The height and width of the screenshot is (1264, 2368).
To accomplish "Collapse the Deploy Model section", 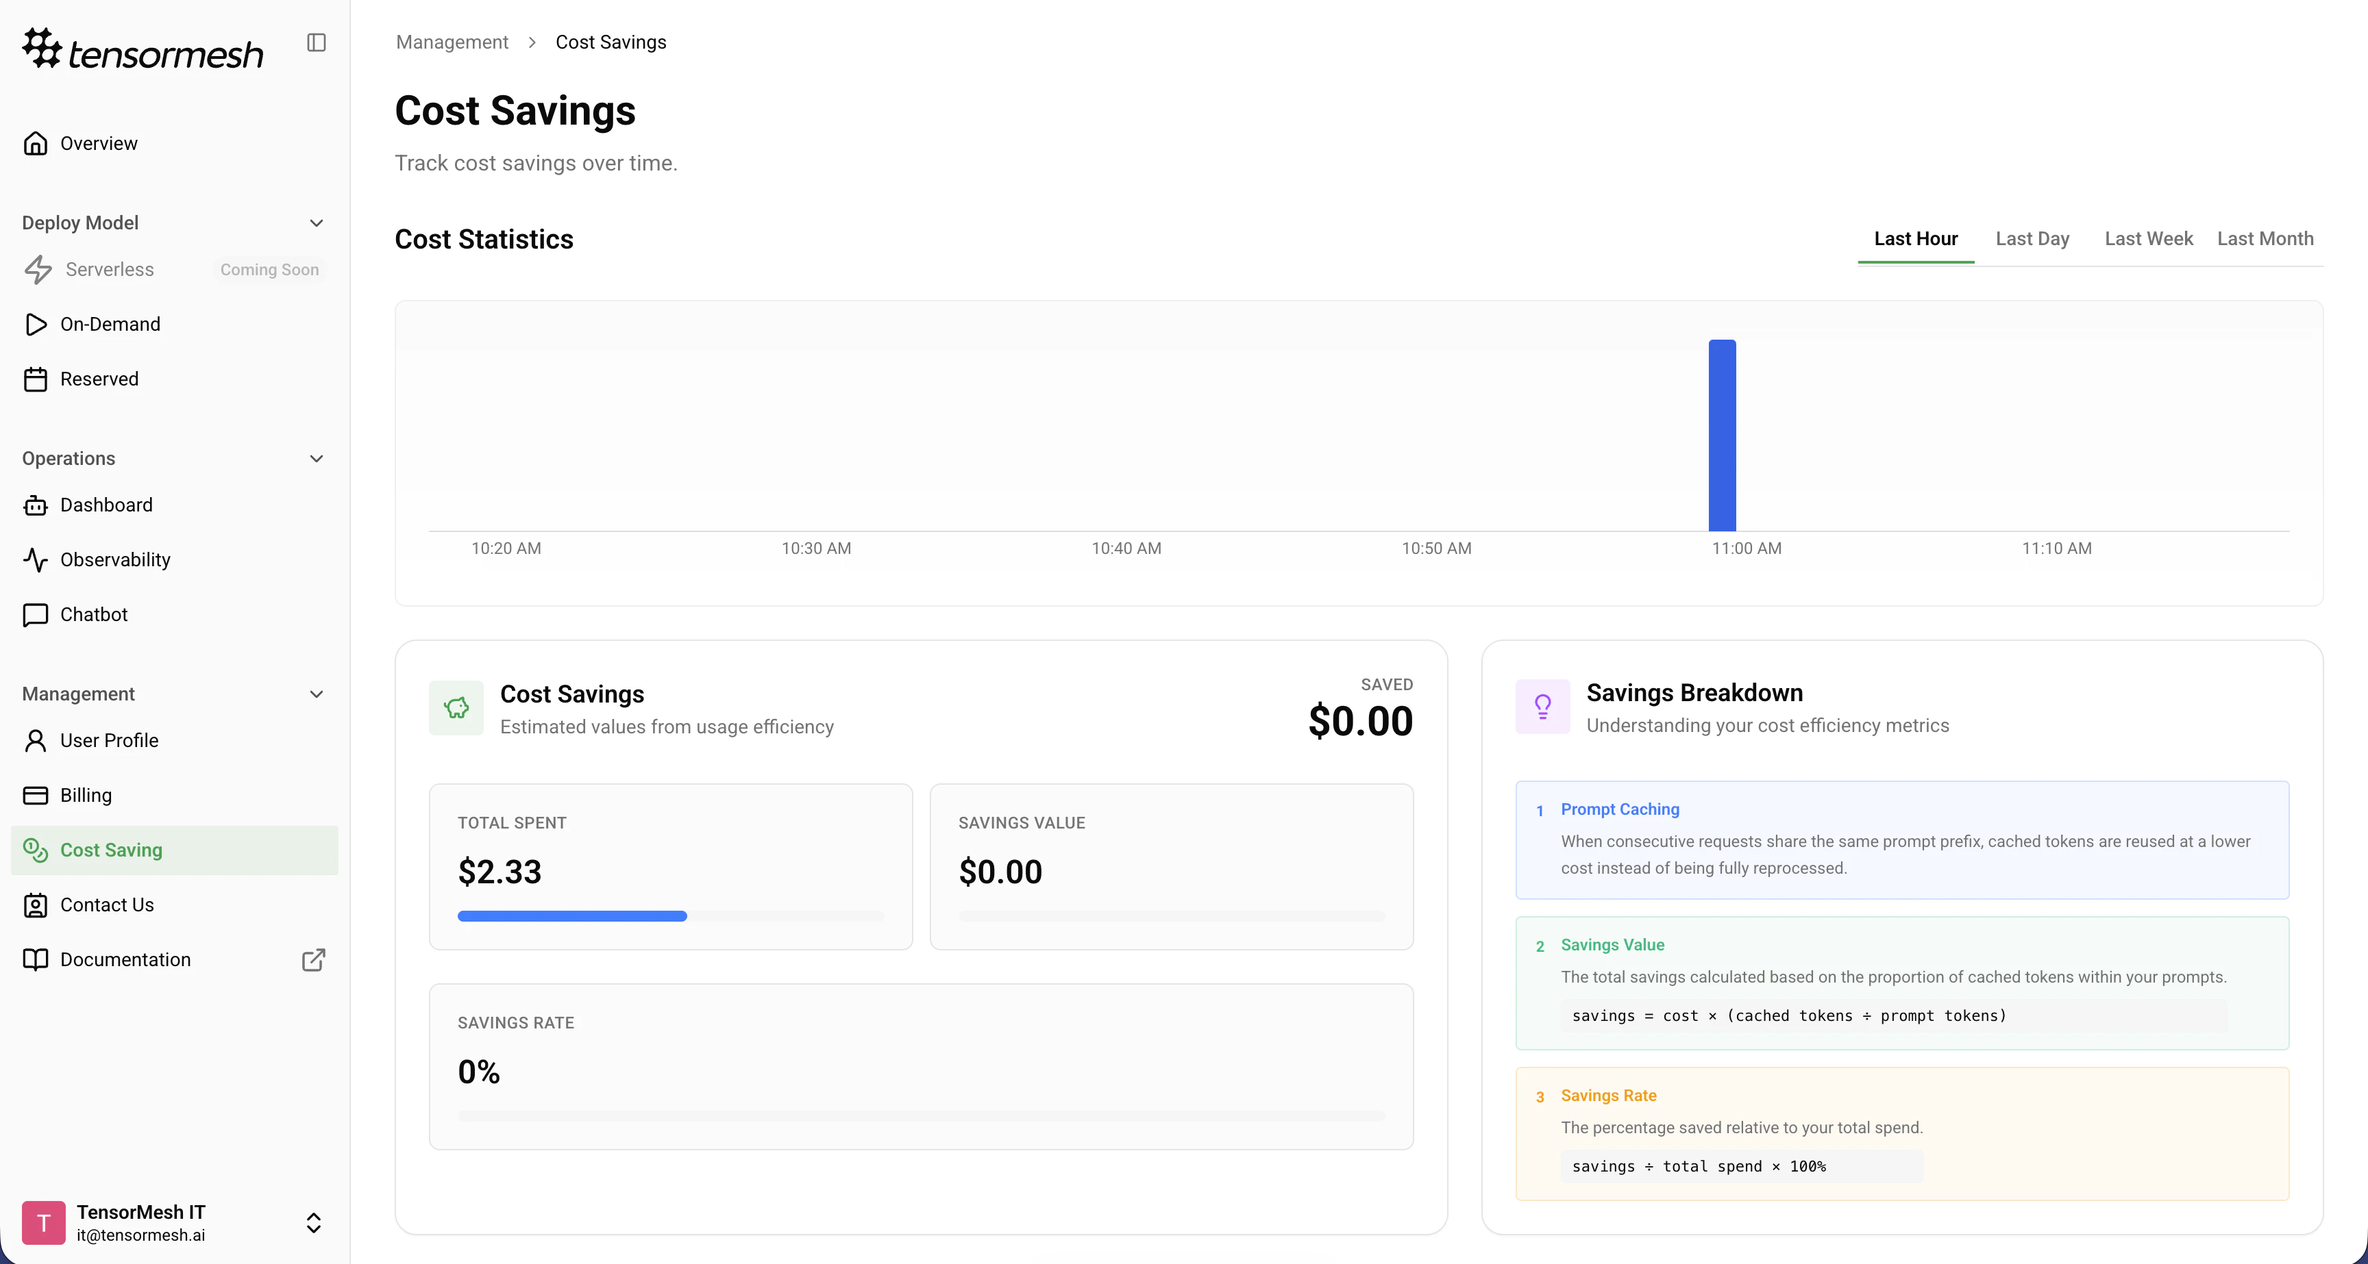I will pos(317,223).
